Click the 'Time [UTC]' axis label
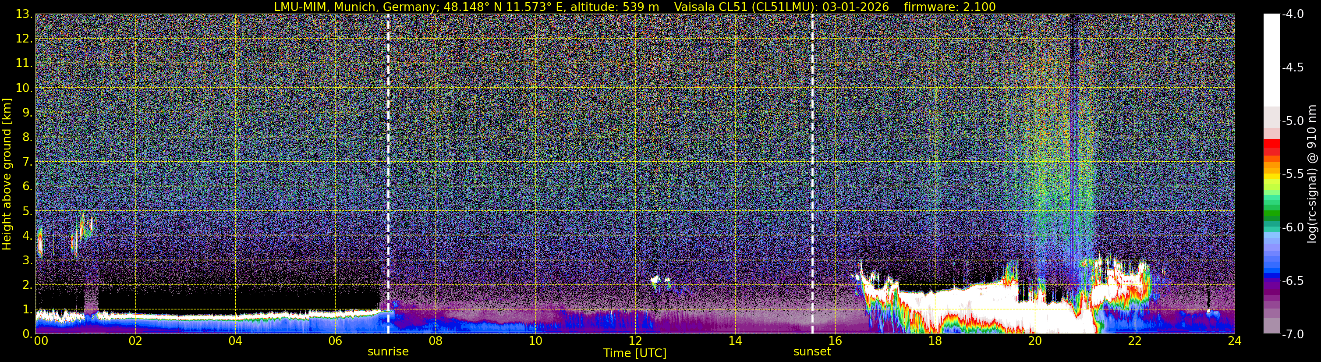Viewport: 1321px width, 362px height. point(635,353)
